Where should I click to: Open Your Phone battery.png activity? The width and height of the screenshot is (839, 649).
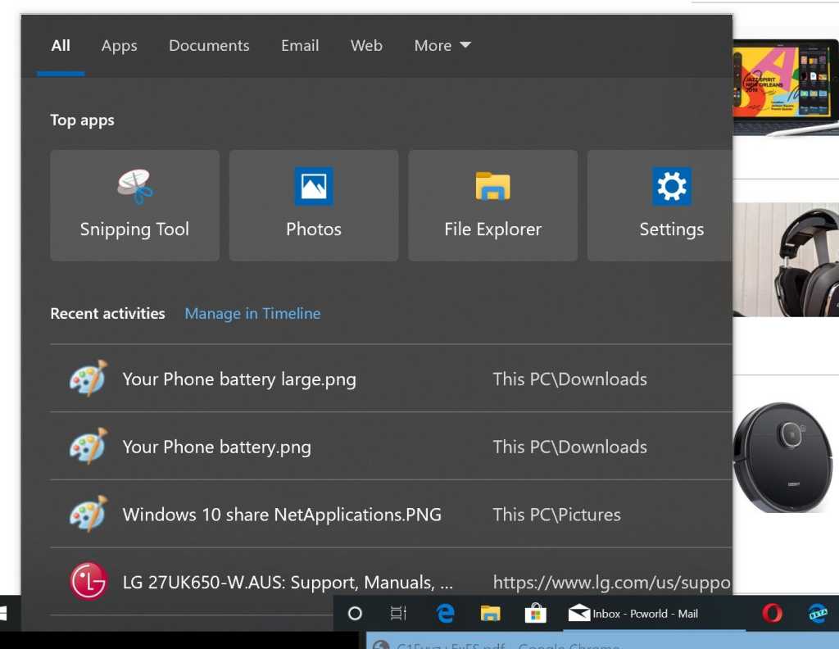click(391, 446)
